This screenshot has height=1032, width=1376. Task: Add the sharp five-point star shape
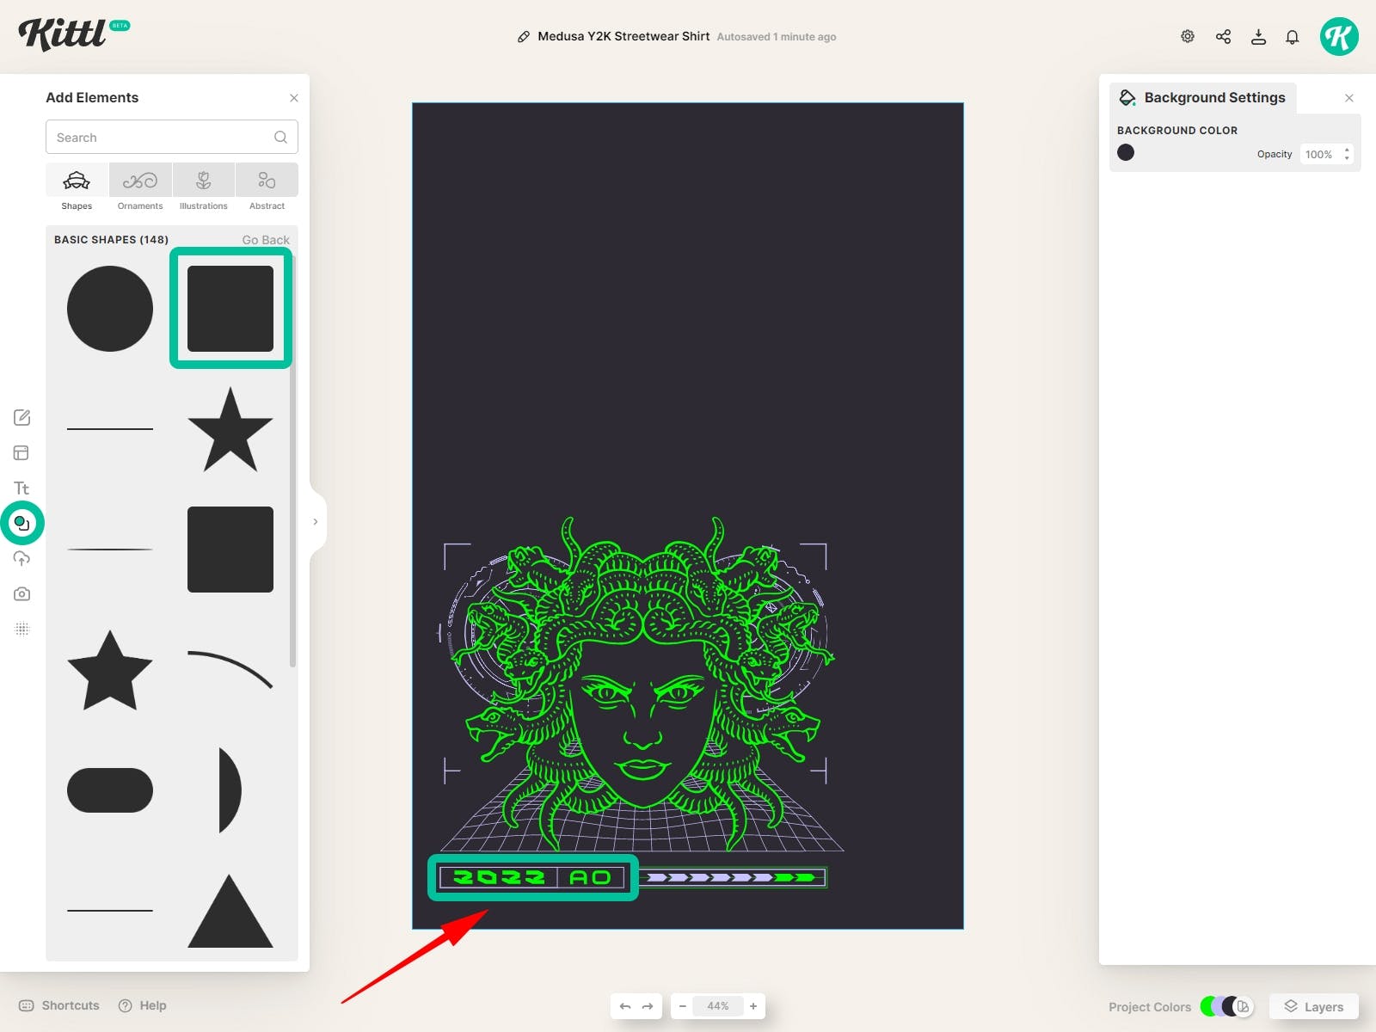230,429
